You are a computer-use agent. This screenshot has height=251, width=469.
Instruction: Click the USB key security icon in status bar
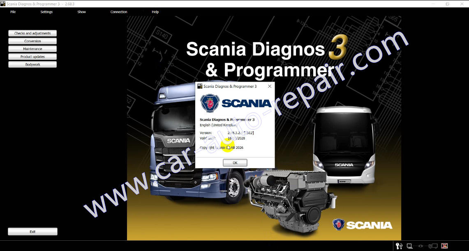click(x=398, y=246)
